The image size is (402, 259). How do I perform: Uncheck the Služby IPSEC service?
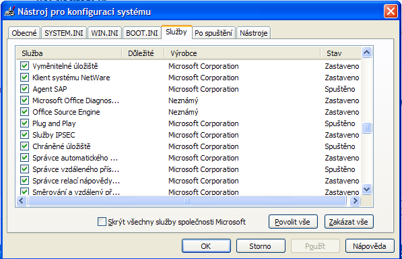point(24,135)
